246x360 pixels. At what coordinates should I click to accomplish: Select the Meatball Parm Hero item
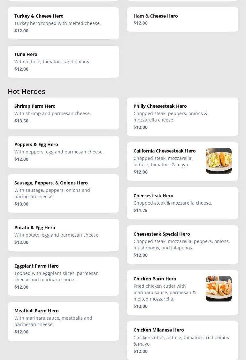(x=63, y=321)
